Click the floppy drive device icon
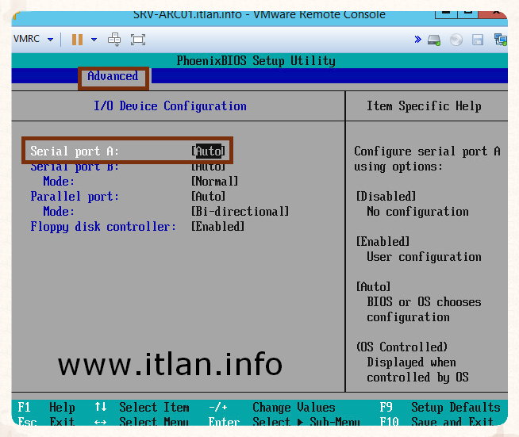This screenshot has width=519, height=437. pyautogui.click(x=478, y=39)
